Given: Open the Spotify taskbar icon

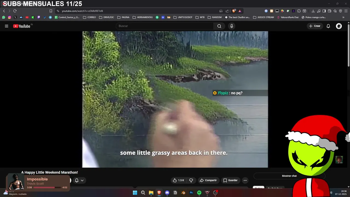Looking at the screenshot, I should point(199,193).
